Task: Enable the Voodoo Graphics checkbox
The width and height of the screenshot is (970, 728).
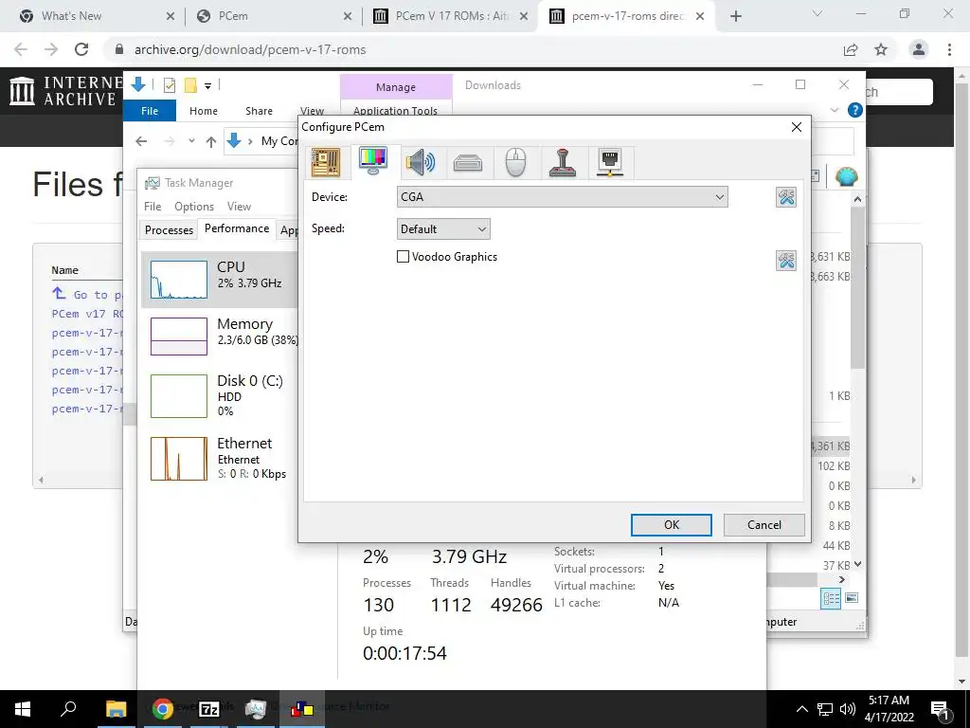Action: pos(403,256)
